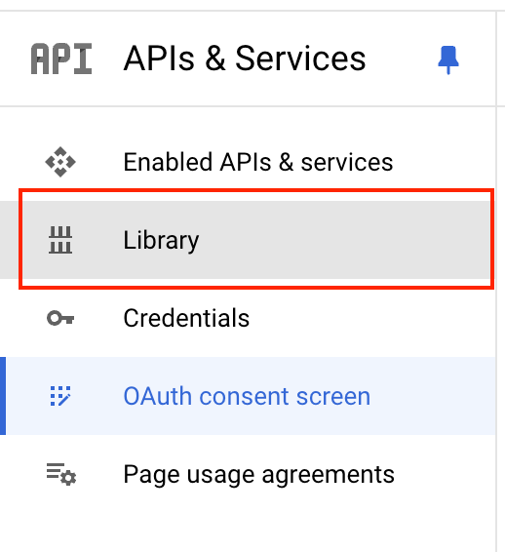Click the Library grid icon
Image resolution: width=505 pixels, height=552 pixels.
(x=60, y=240)
